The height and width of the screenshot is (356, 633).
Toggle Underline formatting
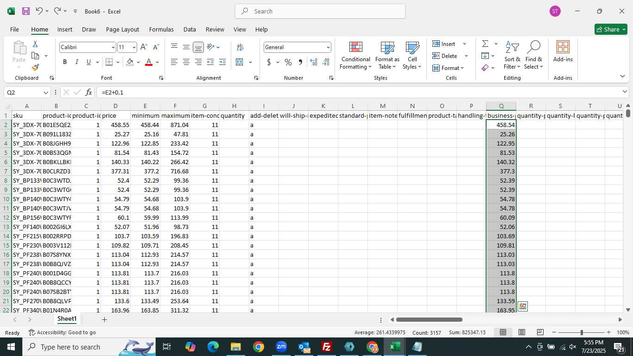[x=89, y=62]
